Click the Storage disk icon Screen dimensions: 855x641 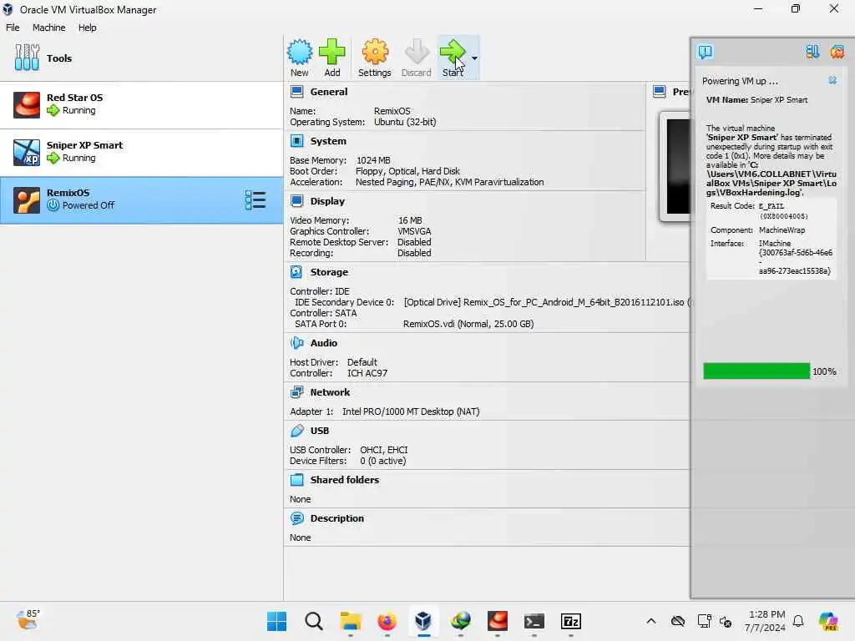pos(296,271)
